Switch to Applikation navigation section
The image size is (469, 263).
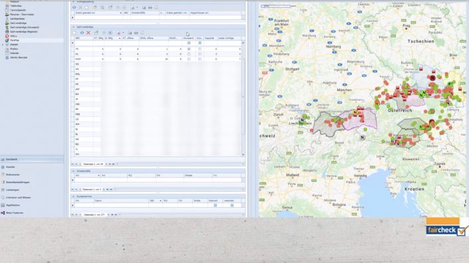point(13,205)
